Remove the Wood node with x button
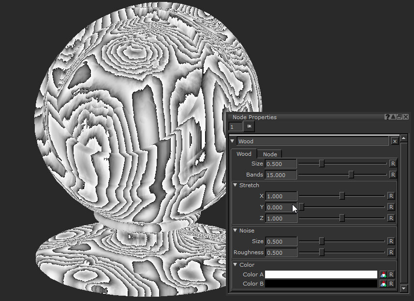Viewport: 414px width, 301px height. click(395, 141)
